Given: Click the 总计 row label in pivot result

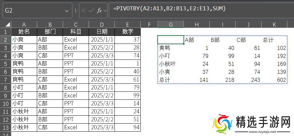Looking at the screenshot, I should pyautogui.click(x=171, y=80).
